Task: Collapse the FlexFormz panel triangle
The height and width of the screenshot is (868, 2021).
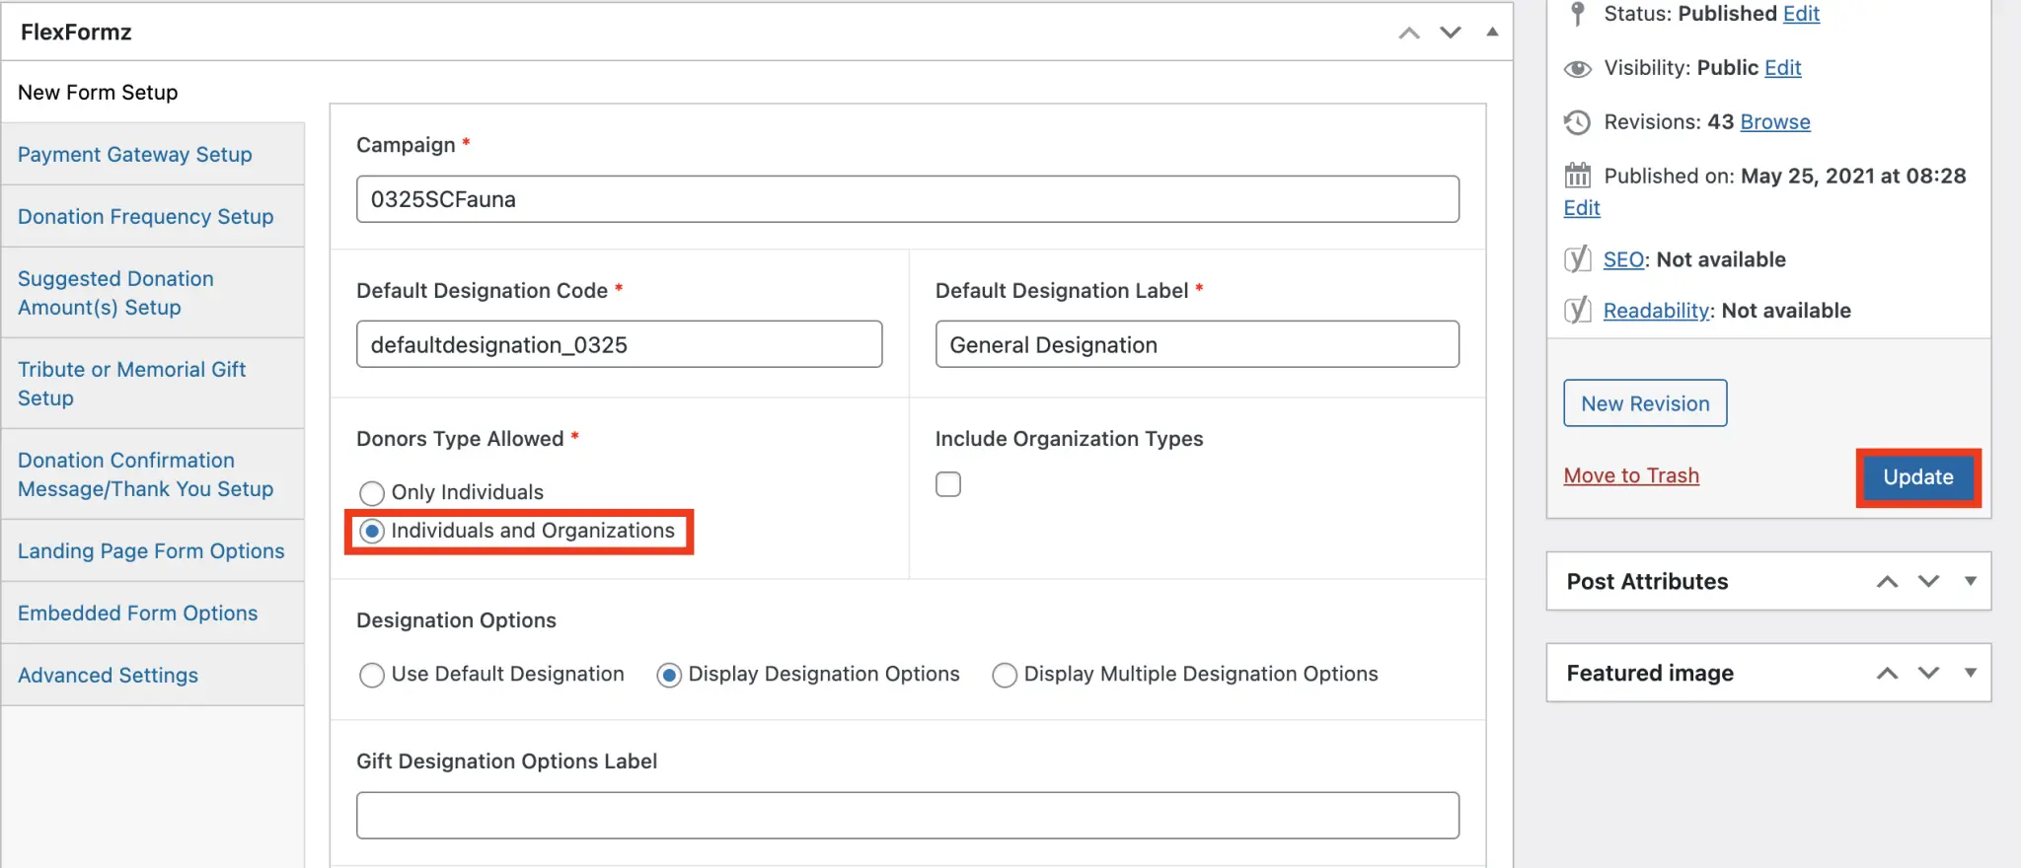Action: coord(1492,32)
